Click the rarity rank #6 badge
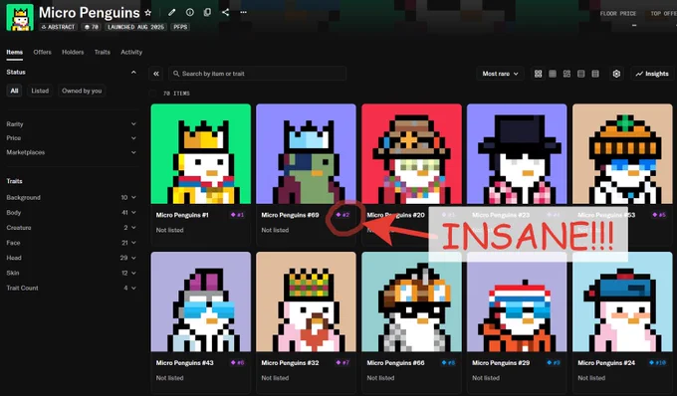Screen dimensions: 677x396 pyautogui.click(x=238, y=363)
